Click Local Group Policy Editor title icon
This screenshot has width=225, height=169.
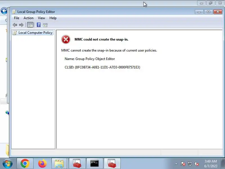[14, 12]
